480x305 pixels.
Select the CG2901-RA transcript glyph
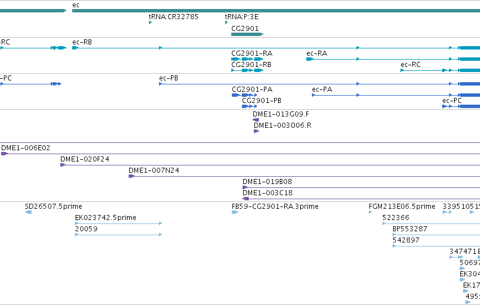click(248, 59)
